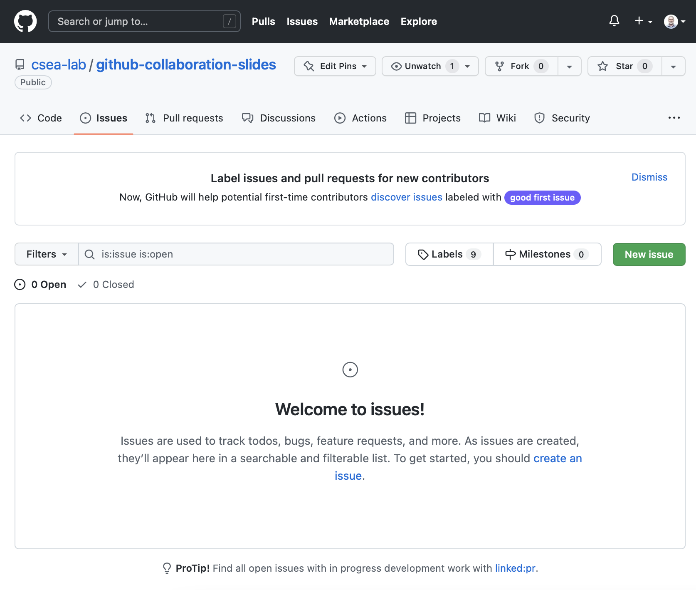Click the three-dot overflow menu icon
696x590 pixels.
674,118
